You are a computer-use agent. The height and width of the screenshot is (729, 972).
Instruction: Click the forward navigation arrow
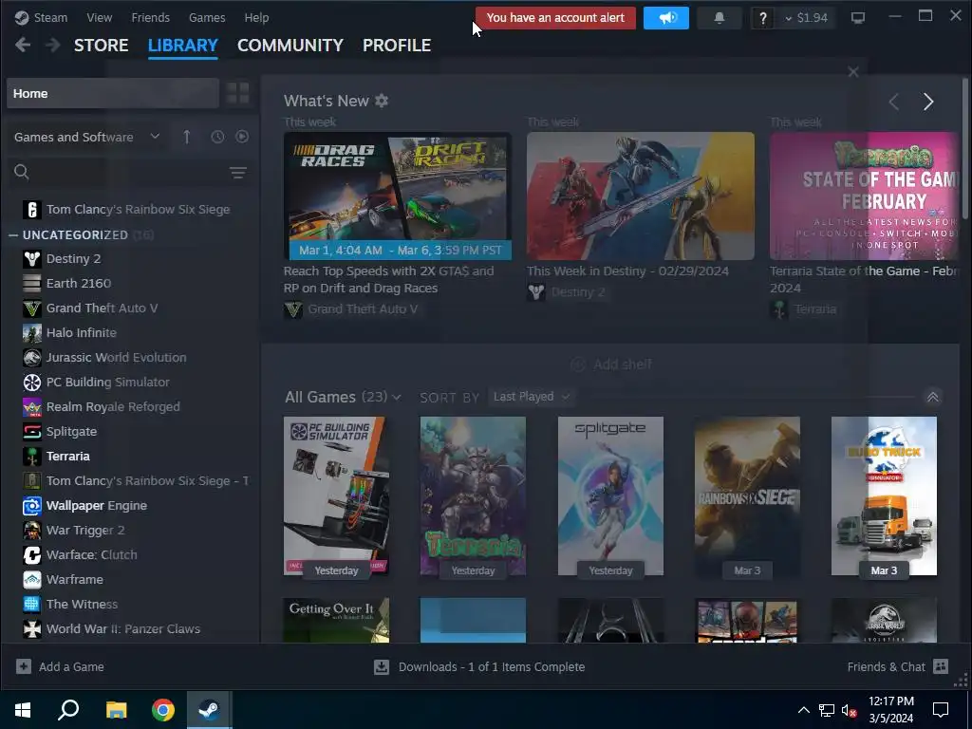tap(53, 45)
